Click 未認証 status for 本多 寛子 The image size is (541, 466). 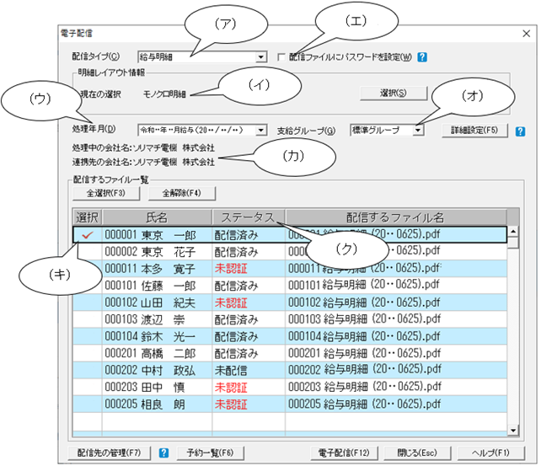point(231,269)
